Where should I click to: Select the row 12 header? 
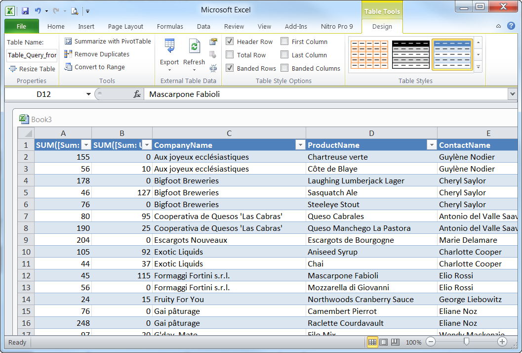click(x=26, y=276)
